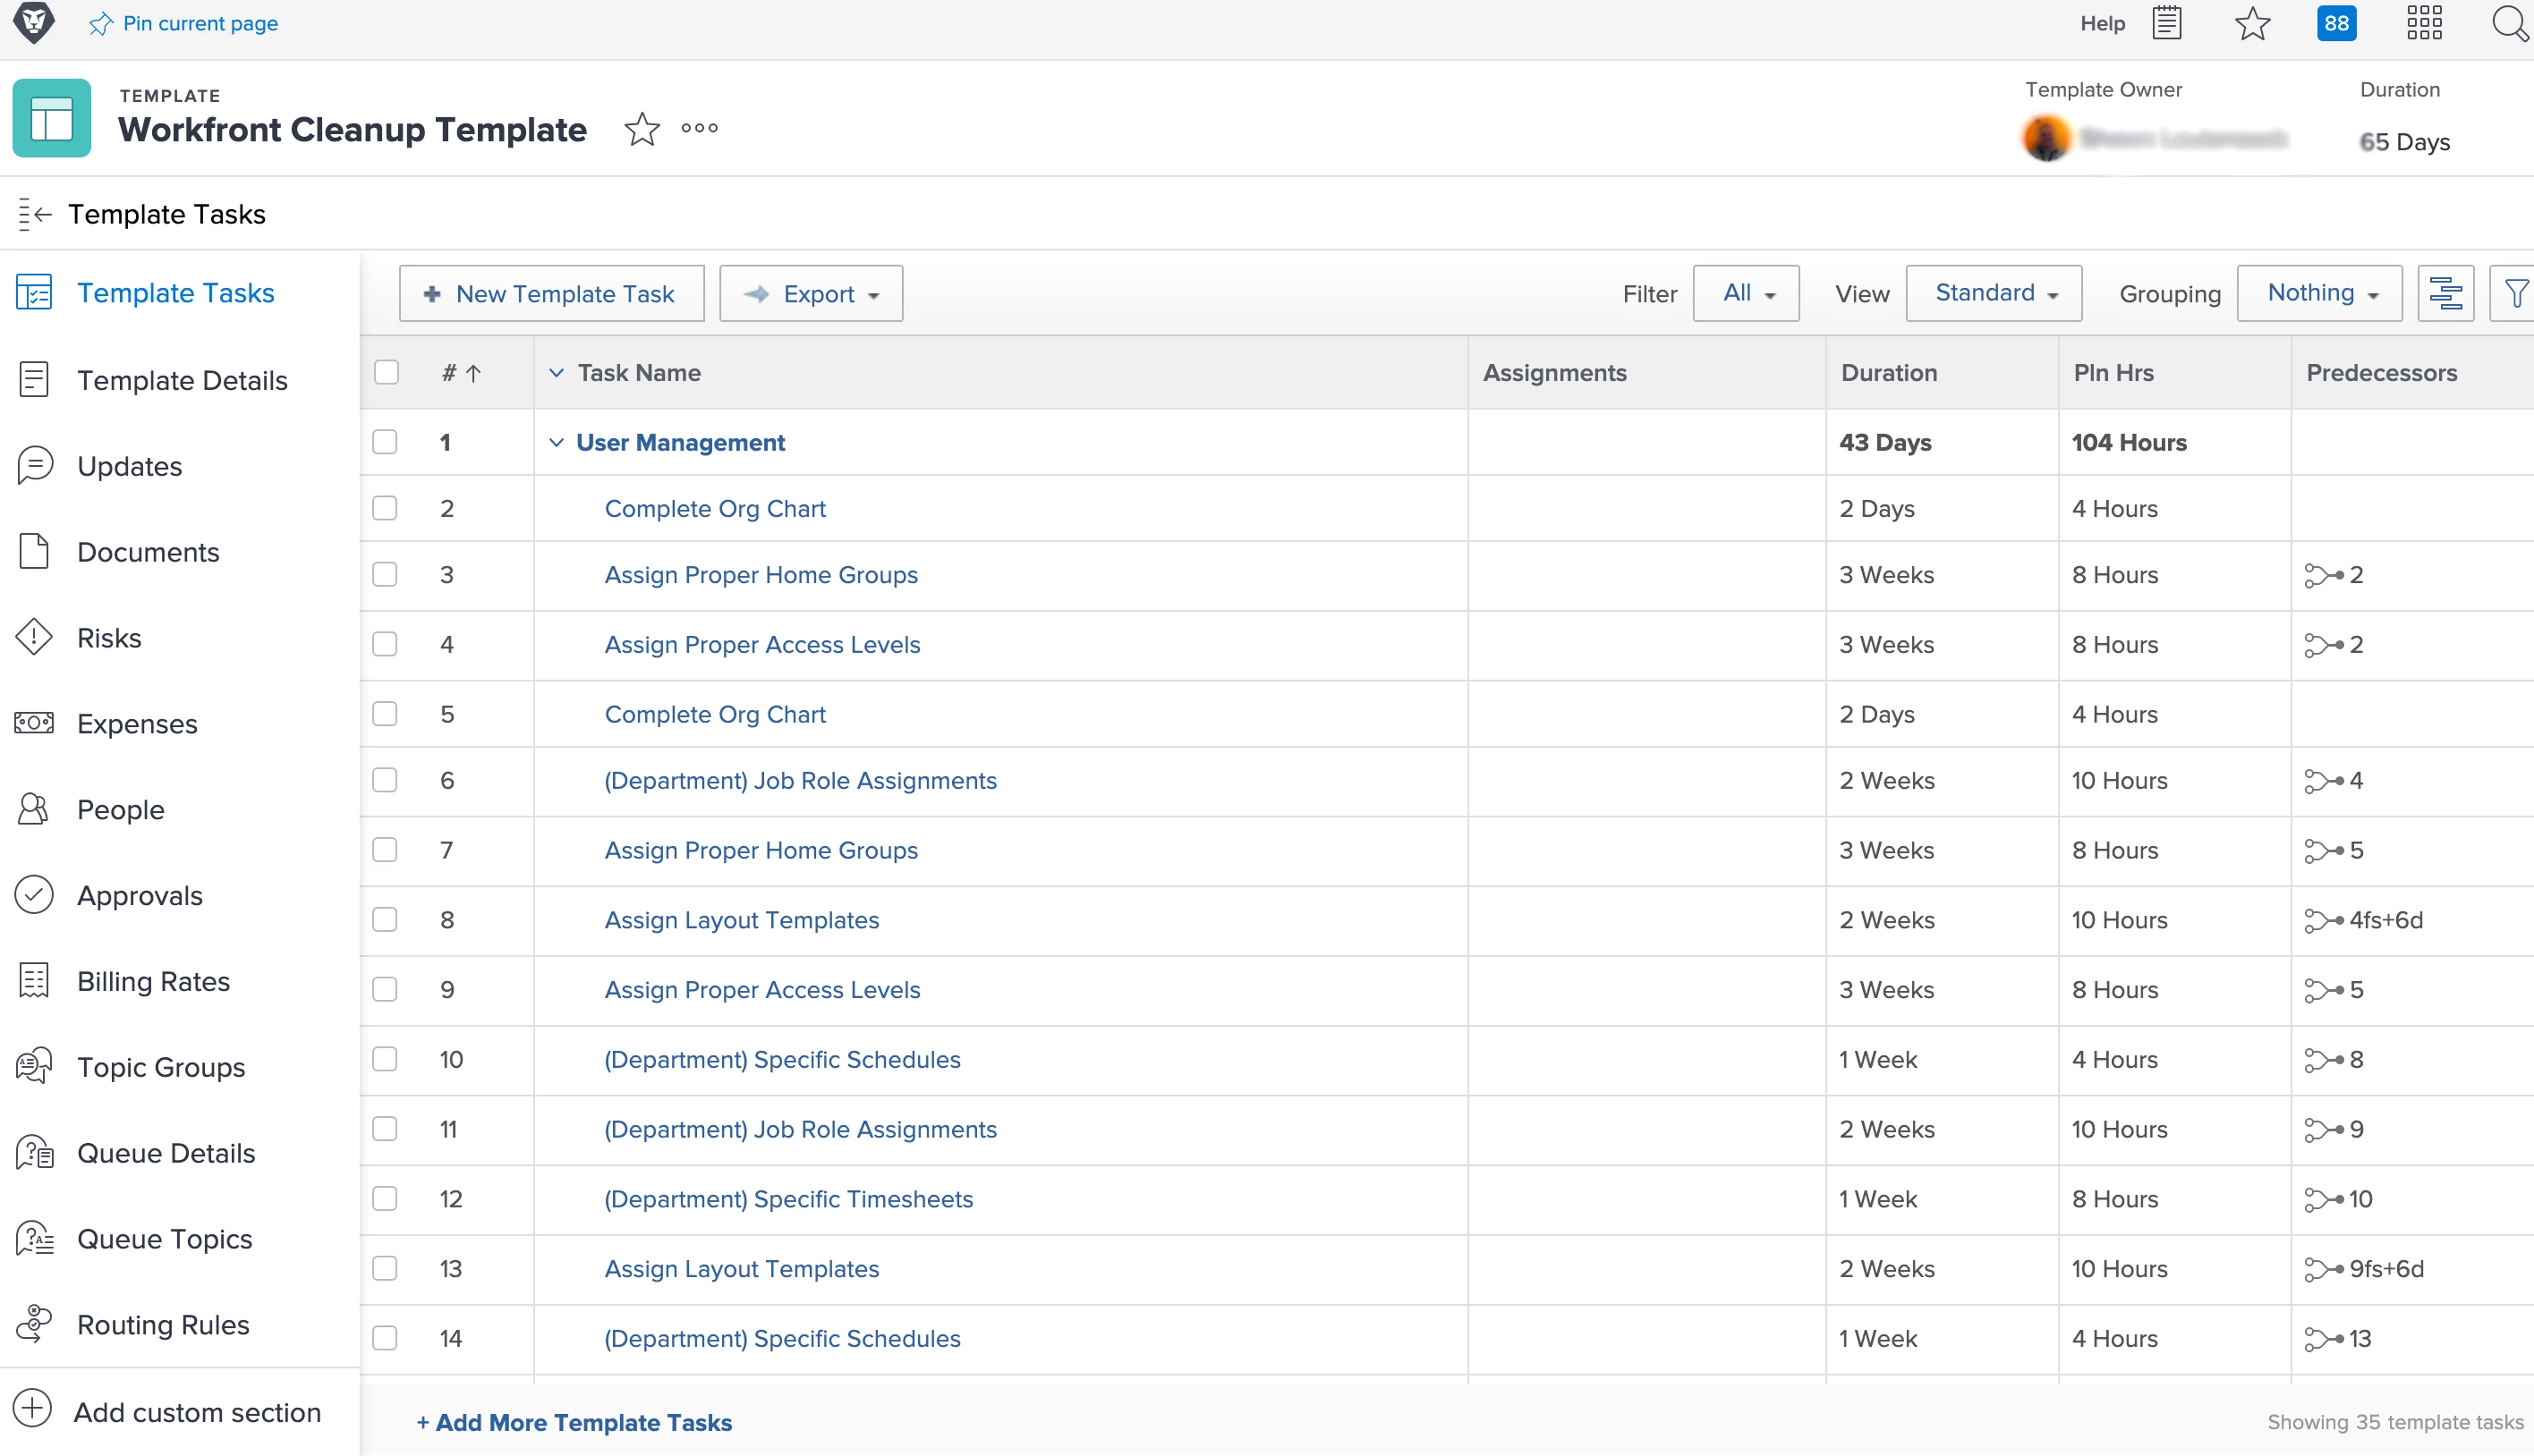Open the main menu grid icon

pos(2424,23)
